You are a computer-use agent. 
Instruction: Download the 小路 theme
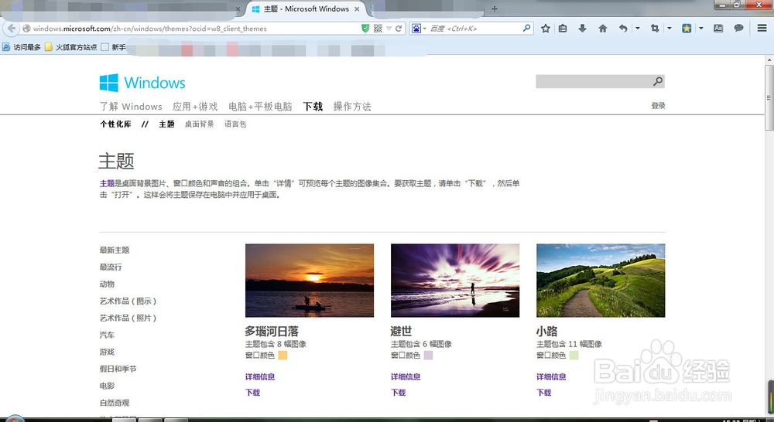tap(544, 393)
